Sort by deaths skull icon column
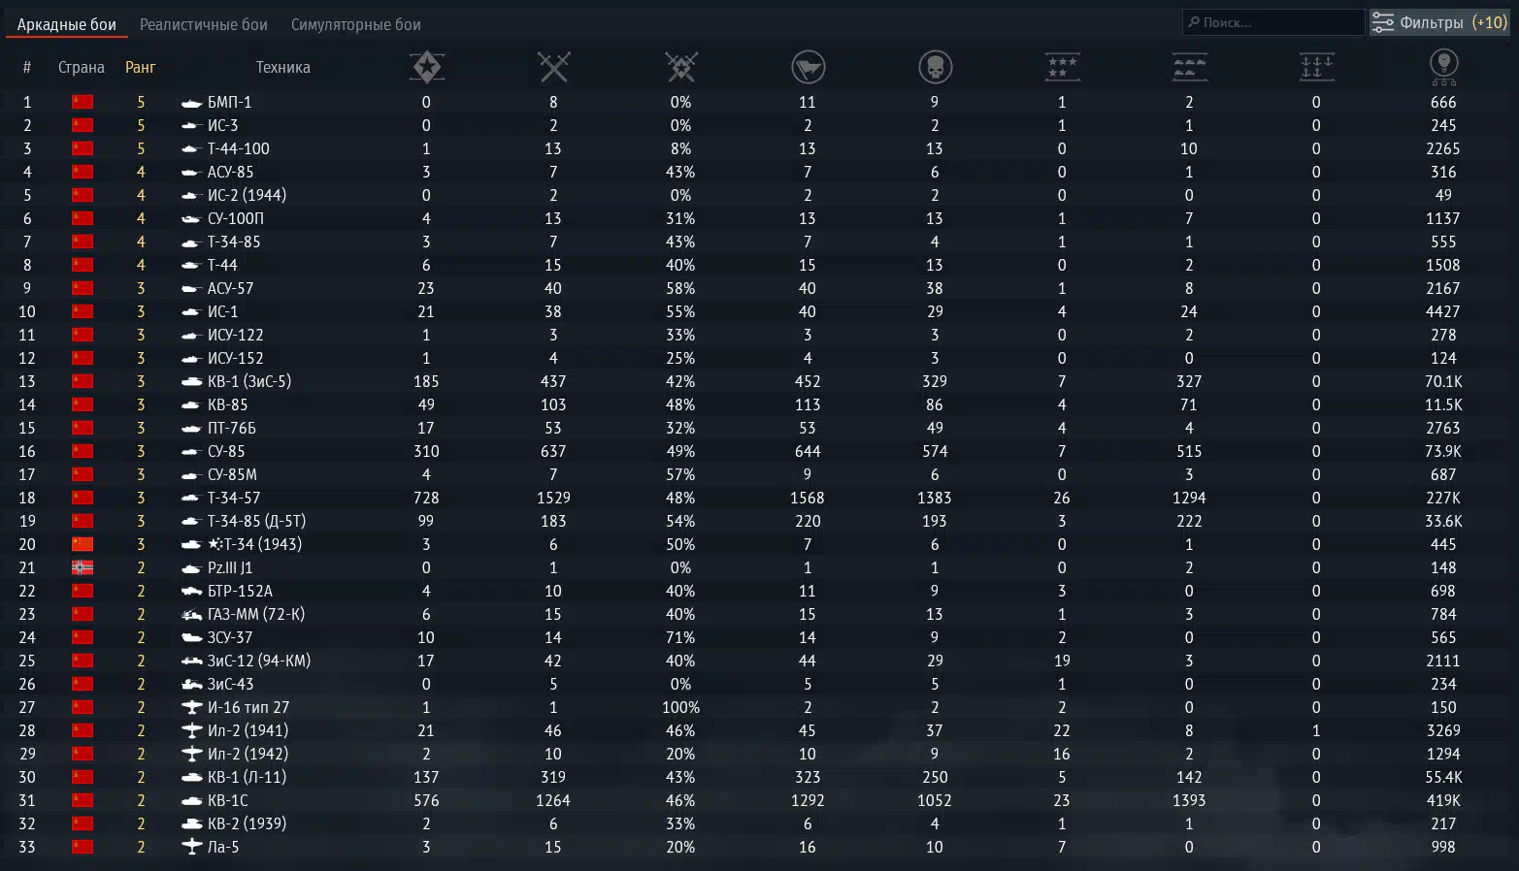Screen dimensions: 1519x871 tap(935, 67)
